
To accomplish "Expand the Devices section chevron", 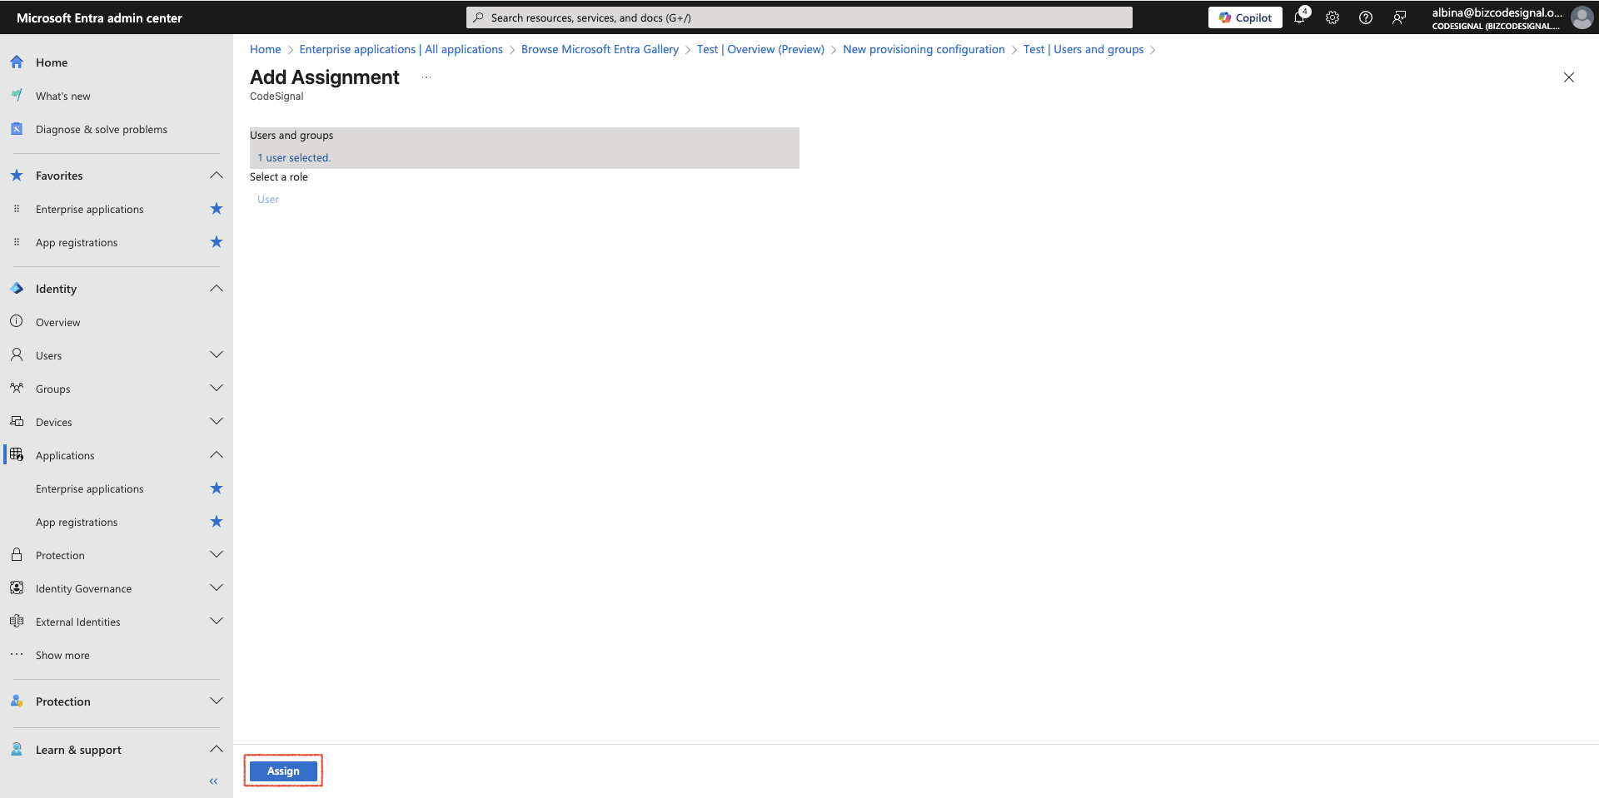I will pyautogui.click(x=217, y=422).
